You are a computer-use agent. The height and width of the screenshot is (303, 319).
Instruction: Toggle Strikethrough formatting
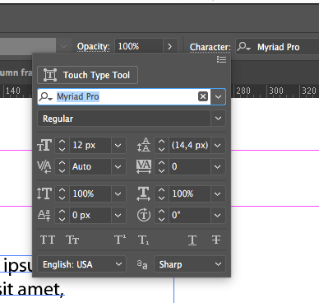point(216,240)
